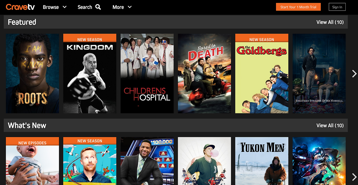Click the CraveTV logo
358x185 pixels.
[x=20, y=7]
